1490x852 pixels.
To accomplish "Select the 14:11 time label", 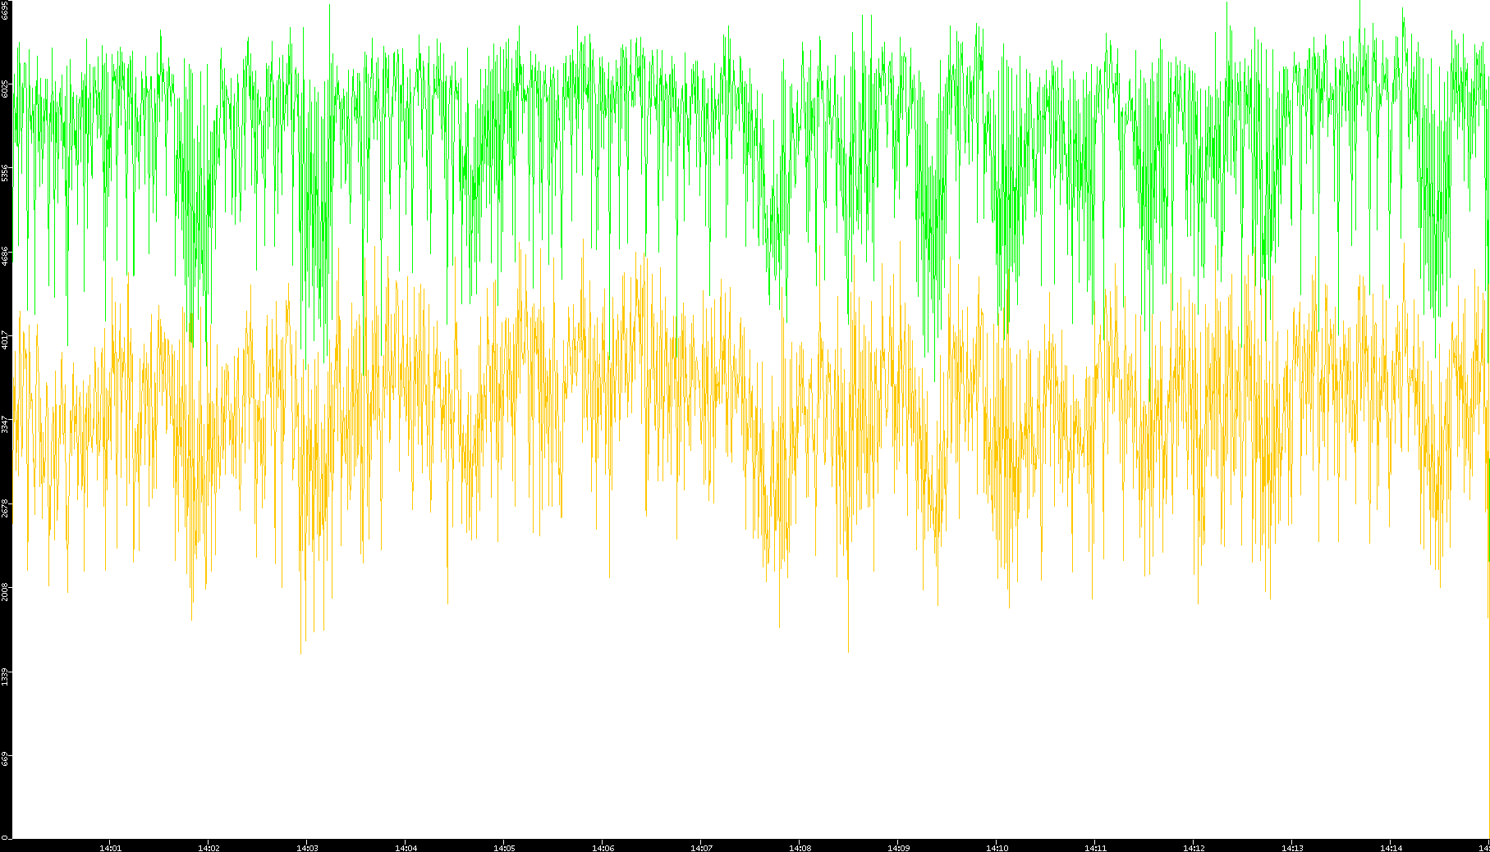I will 1095,848.
